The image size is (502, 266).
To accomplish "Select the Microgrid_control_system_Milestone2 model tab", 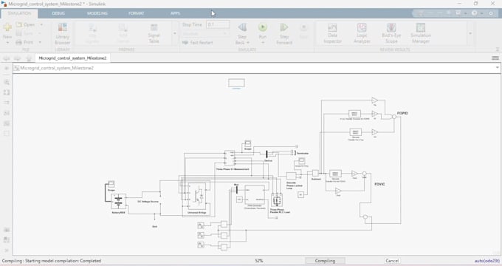I will (72, 58).
